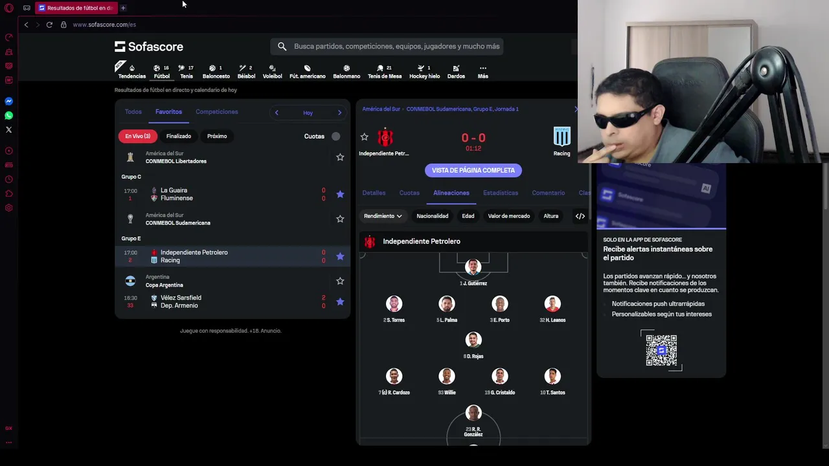Click the Sofascore logo

click(149, 47)
